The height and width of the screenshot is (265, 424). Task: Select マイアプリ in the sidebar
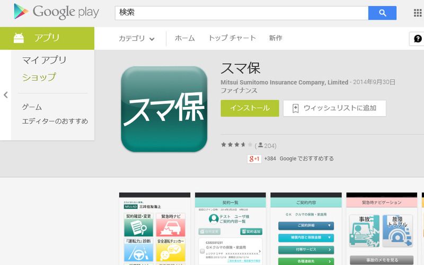pyautogui.click(x=45, y=60)
